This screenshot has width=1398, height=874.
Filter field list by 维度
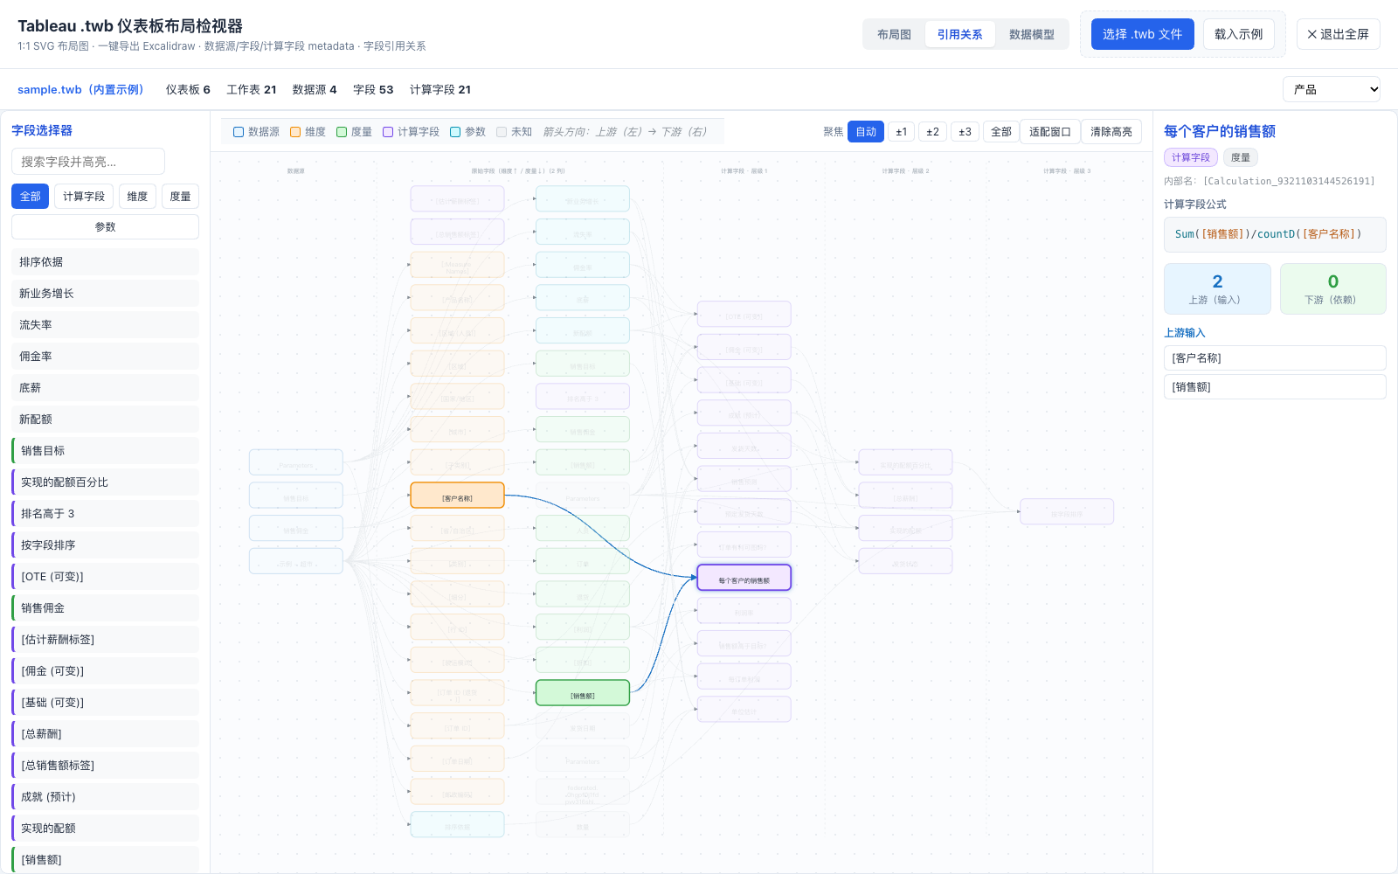[x=137, y=197]
